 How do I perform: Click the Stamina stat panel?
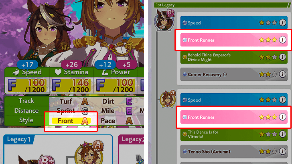tap(71, 81)
